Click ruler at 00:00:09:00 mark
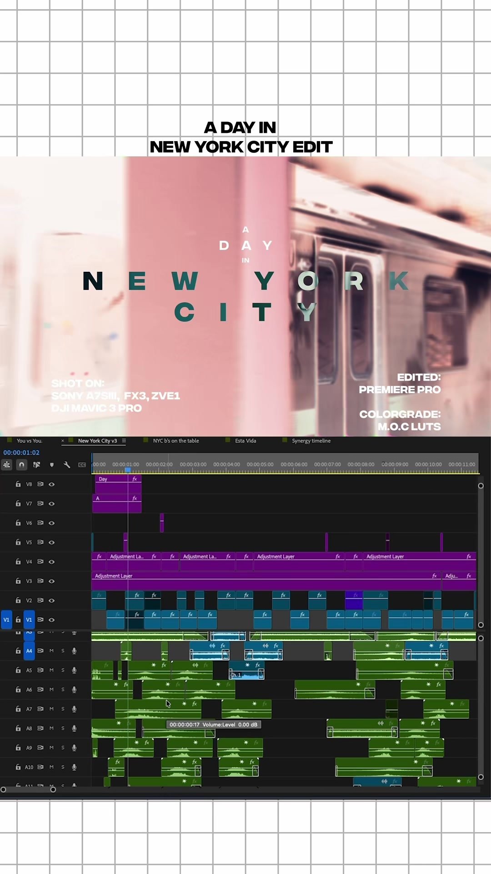The width and height of the screenshot is (491, 874). [x=395, y=464]
